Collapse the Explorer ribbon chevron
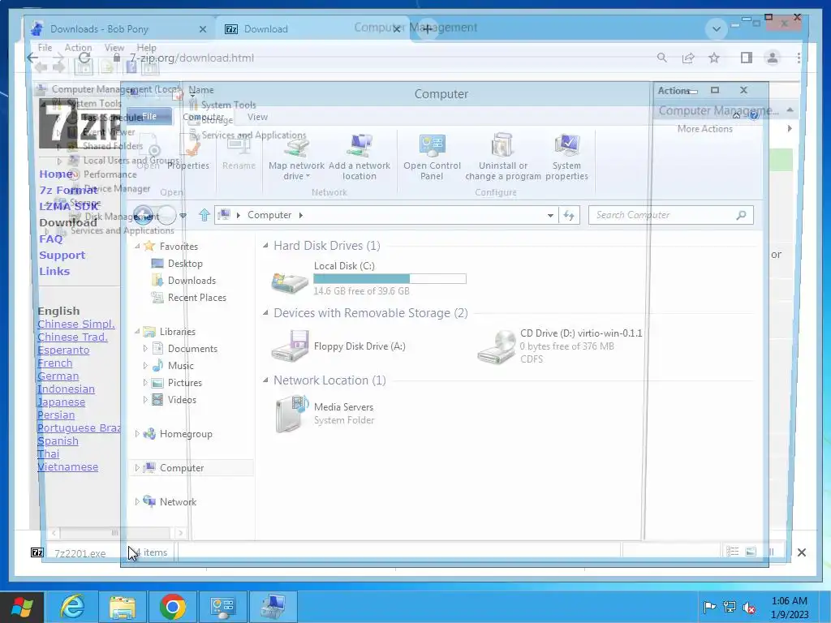 pos(736,115)
